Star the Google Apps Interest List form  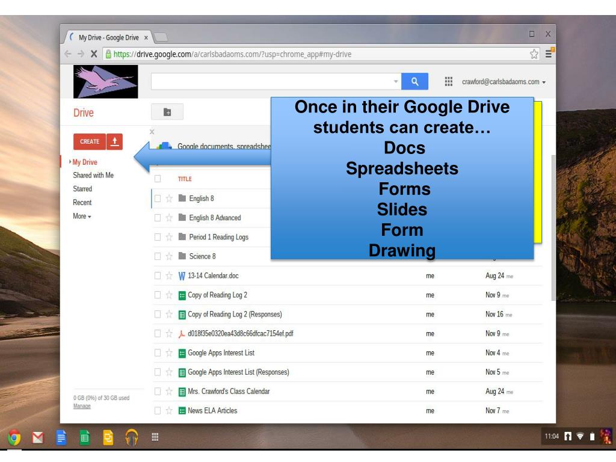[x=169, y=353]
